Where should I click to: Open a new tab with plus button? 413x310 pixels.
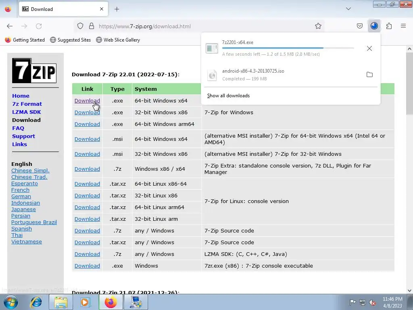(117, 9)
